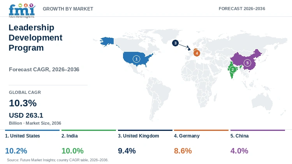292x164 pixels.
Task: Click the 4.0% China value
Action: coord(239,151)
